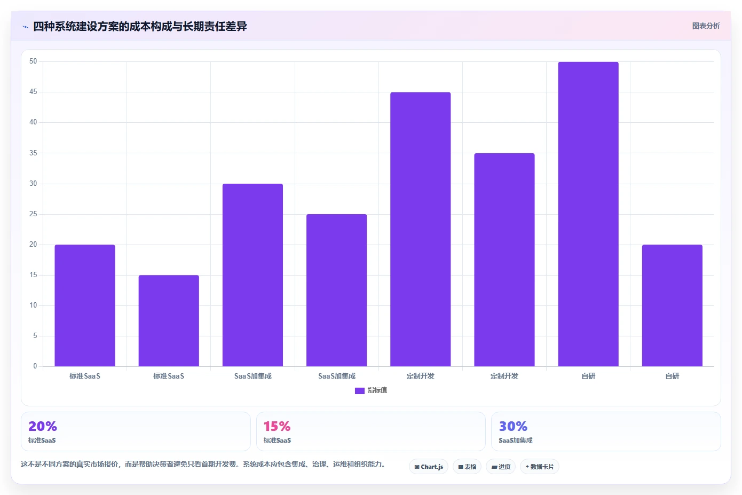Image resolution: width=742 pixels, height=495 pixels.
Task: Click the 表格 tag chip
Action: (x=467, y=467)
